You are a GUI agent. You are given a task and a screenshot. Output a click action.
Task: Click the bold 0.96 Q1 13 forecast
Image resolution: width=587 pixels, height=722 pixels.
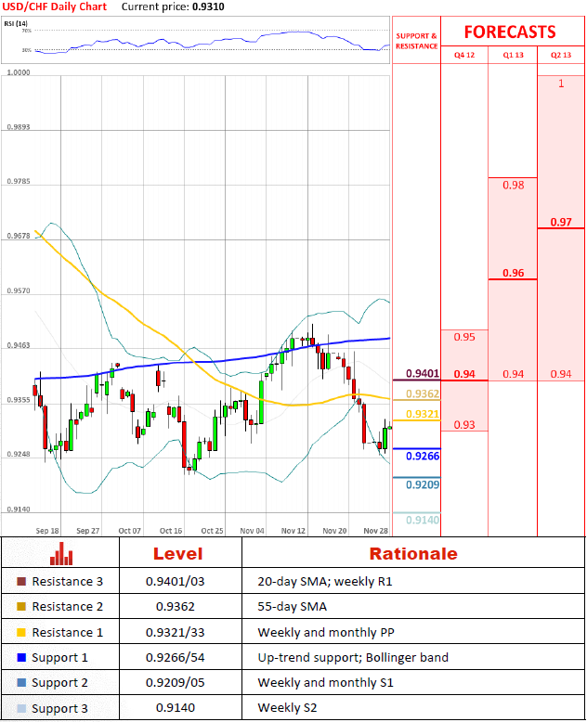click(513, 273)
